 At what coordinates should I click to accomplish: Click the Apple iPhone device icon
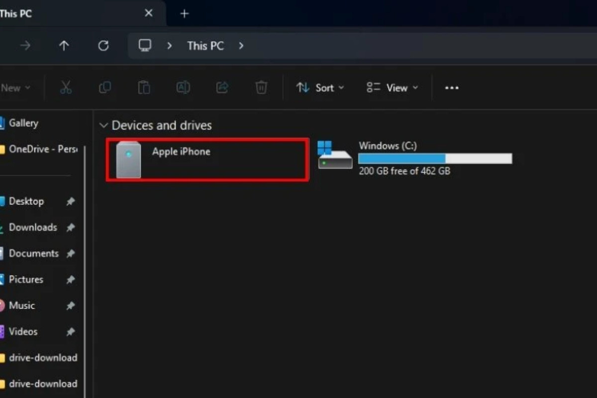[x=128, y=160]
